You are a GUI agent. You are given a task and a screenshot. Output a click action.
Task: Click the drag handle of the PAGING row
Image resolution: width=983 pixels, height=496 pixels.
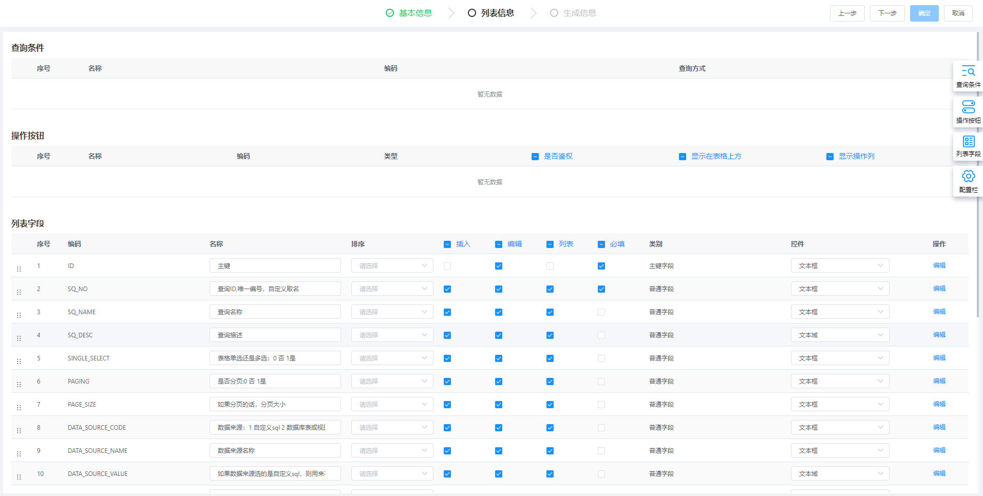point(19,384)
